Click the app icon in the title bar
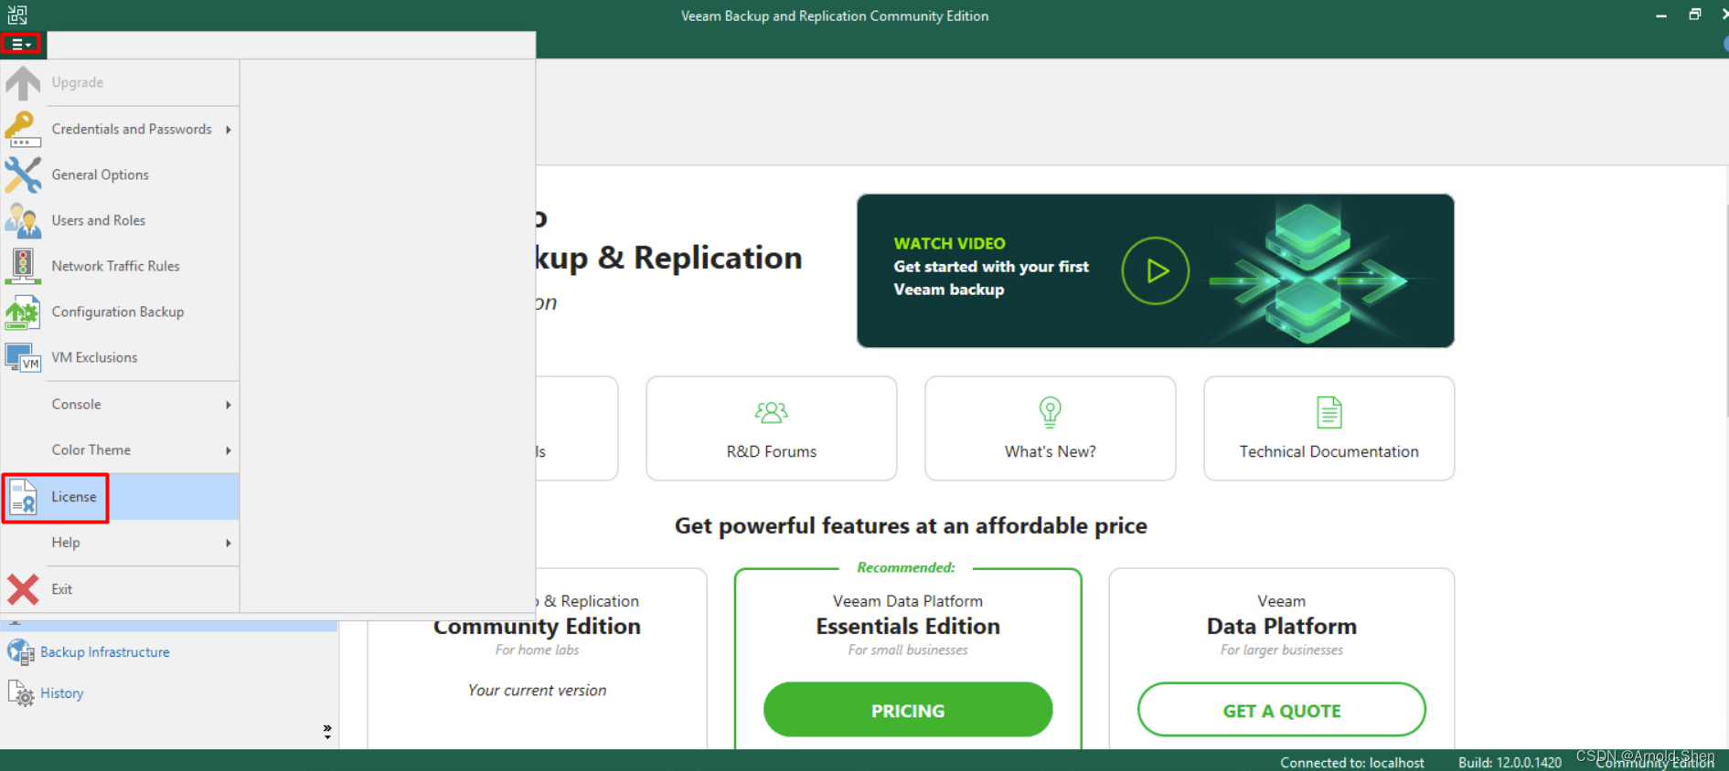 coord(17,15)
